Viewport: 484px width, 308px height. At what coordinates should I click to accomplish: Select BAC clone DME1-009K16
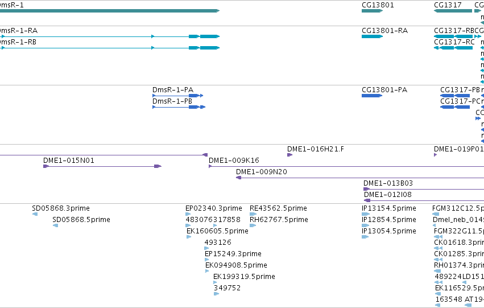point(346,166)
